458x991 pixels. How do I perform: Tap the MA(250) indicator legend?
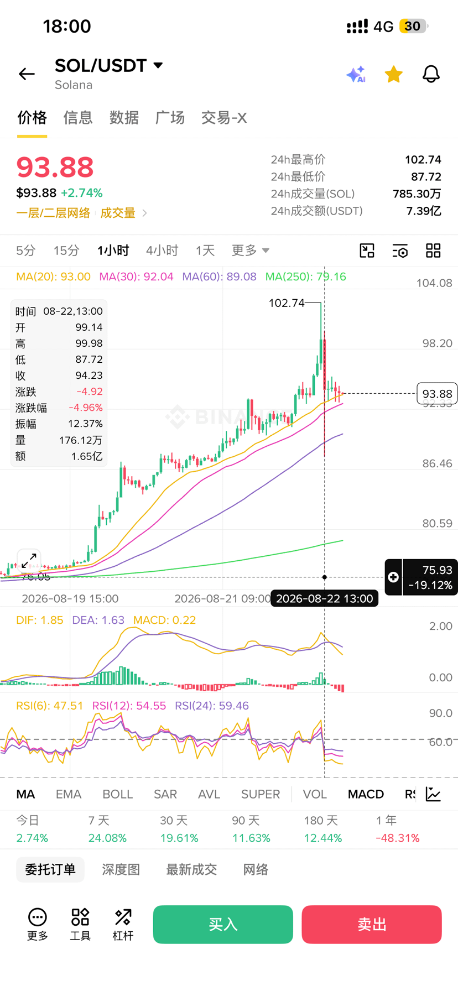tap(306, 277)
